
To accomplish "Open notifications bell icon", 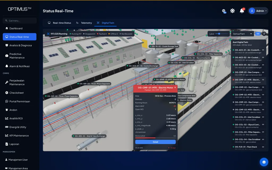I will tap(242, 11).
